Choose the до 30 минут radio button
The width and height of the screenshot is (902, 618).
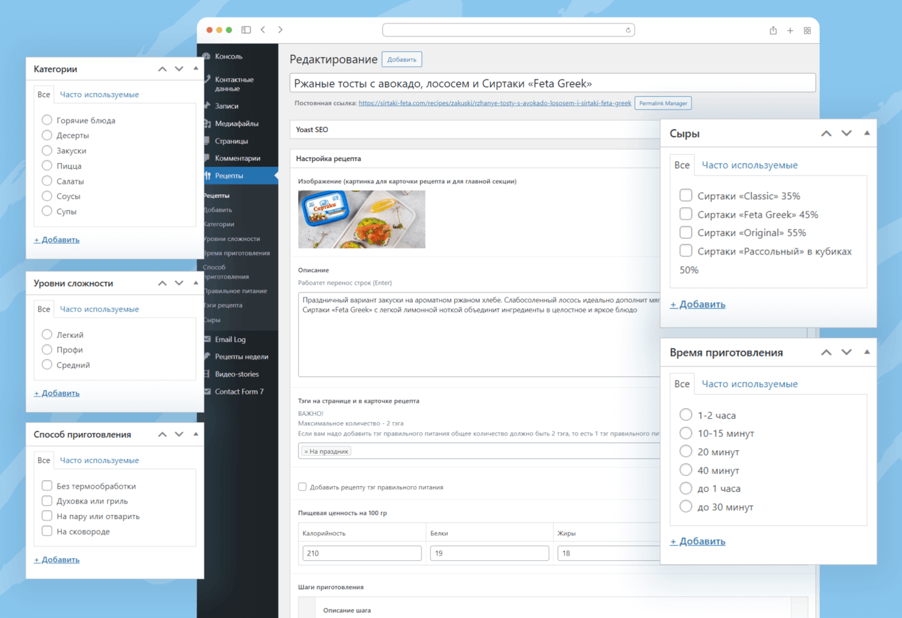coord(685,506)
